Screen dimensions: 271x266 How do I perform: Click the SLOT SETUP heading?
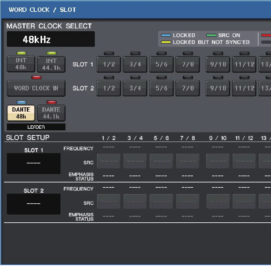click(28, 138)
